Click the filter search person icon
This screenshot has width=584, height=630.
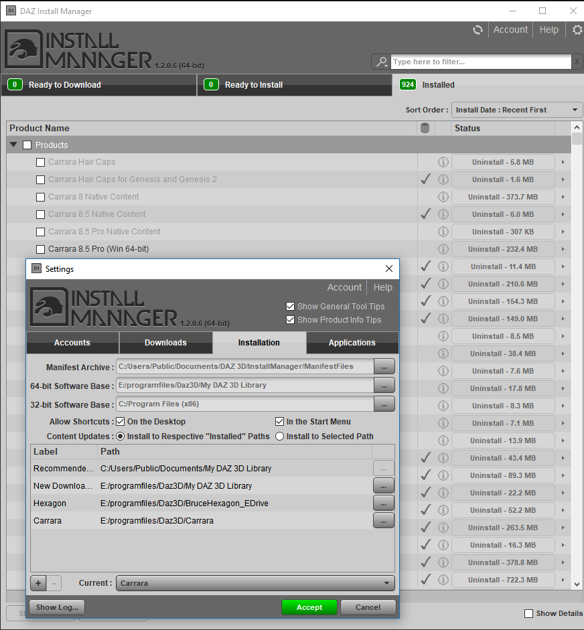coord(382,62)
